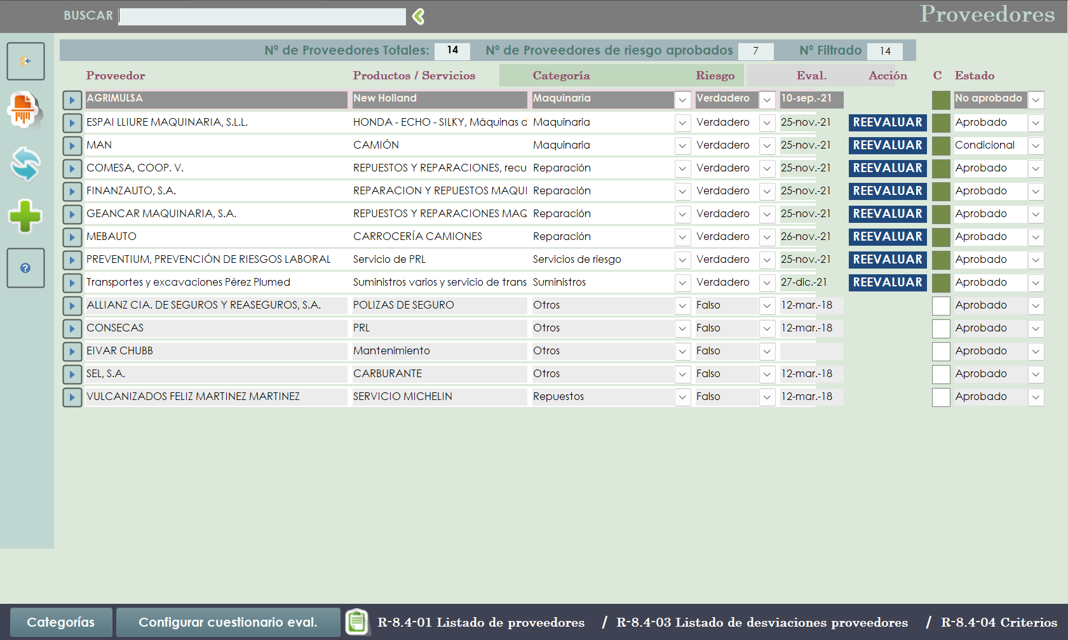1068x640 pixels.
Task: Toggle green C box for MAN row
Action: point(941,145)
